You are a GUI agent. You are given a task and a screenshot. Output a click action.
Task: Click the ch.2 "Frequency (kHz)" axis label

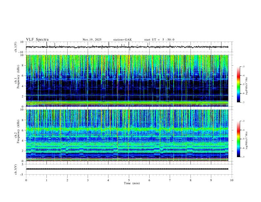pyautogui.click(x=18, y=131)
